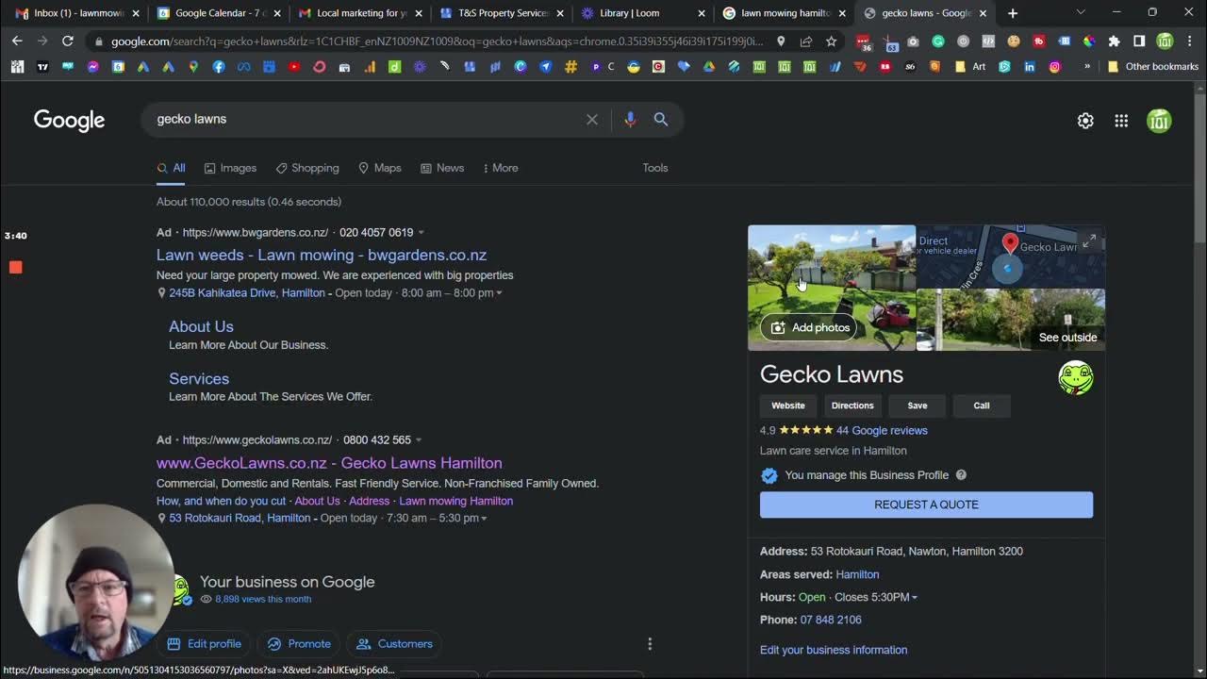Screen dimensions: 1207x679
Task: Open Services sitelink under bwgardens
Action: pos(199,378)
